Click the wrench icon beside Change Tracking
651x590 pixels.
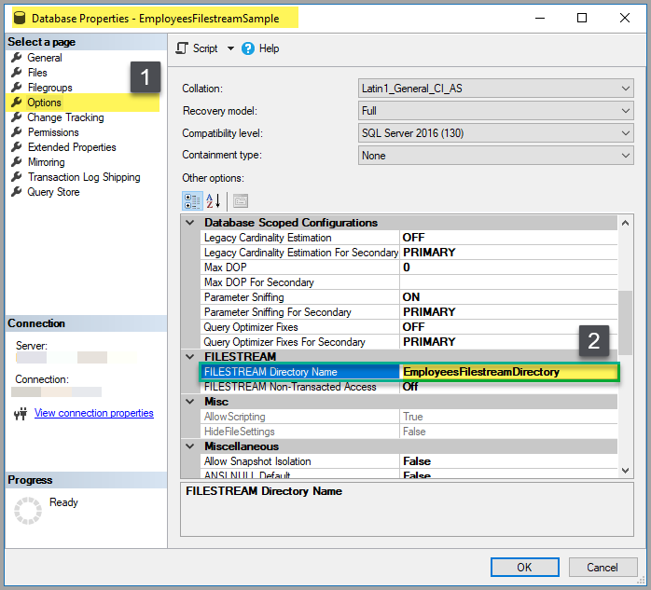click(x=17, y=117)
